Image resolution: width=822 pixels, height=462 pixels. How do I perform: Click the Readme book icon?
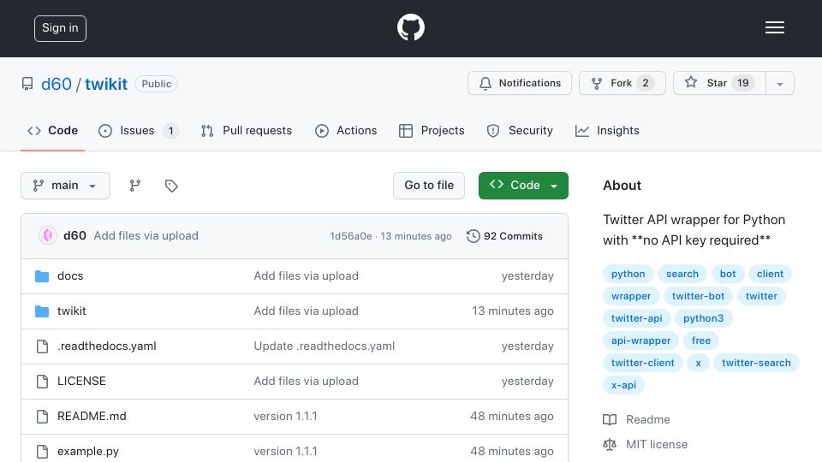point(610,419)
